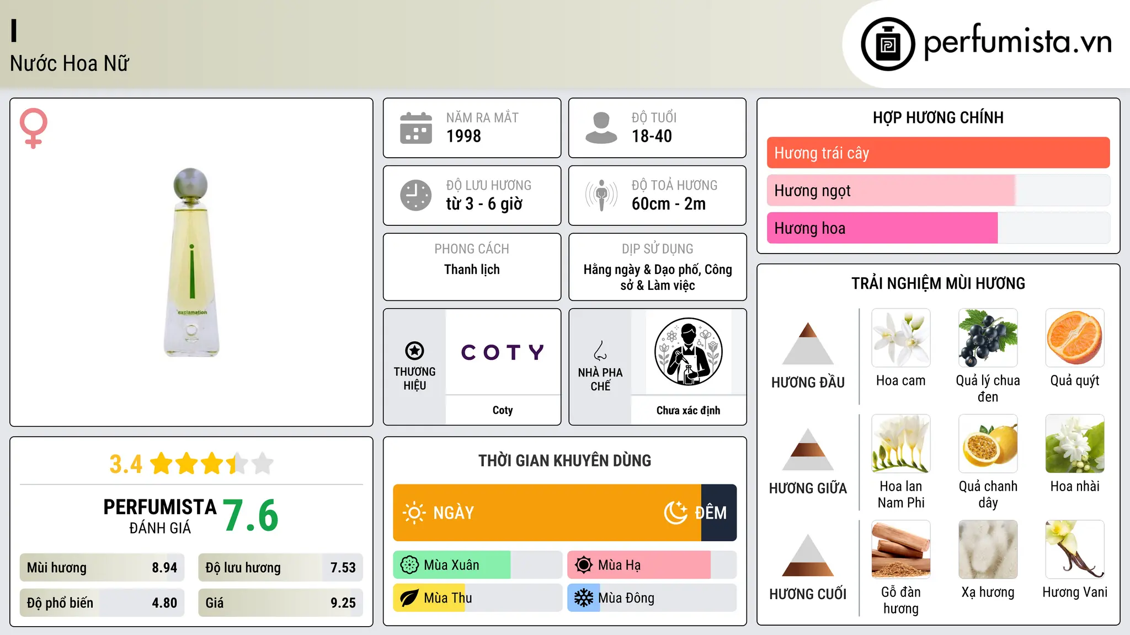Click the Độ phổ biến 4.80 score bar
The height and width of the screenshot is (635, 1130).
click(102, 602)
